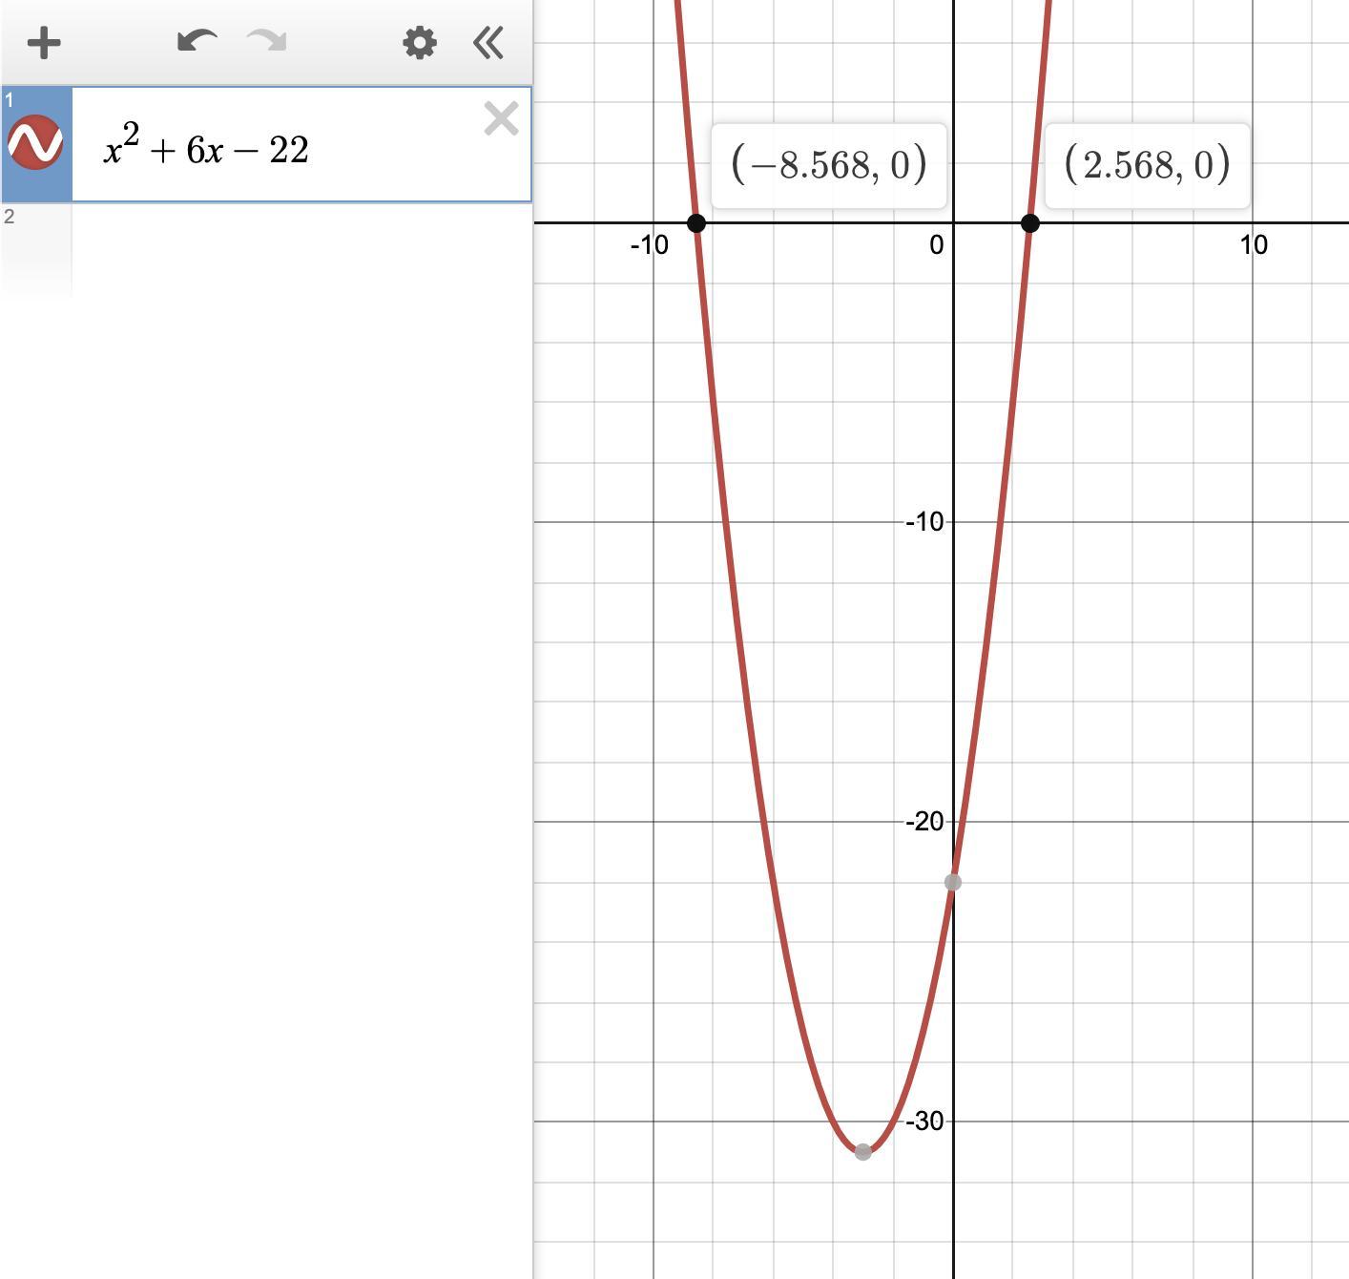The image size is (1349, 1279).
Task: Click the −10 tick label on the x-axis
Action: pyautogui.click(x=649, y=245)
